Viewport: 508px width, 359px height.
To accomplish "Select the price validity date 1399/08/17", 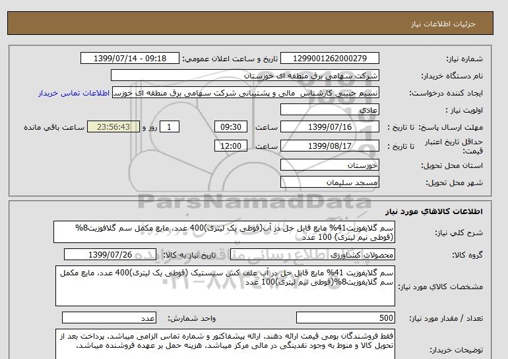I will click(x=329, y=146).
